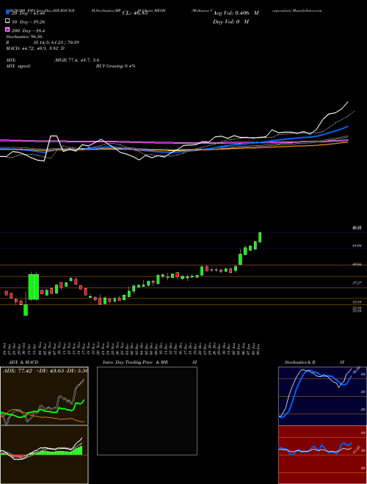Viewport: 367px width, 484px height.
Task: Click the latest tall green candlestick at top
Action: (260, 238)
